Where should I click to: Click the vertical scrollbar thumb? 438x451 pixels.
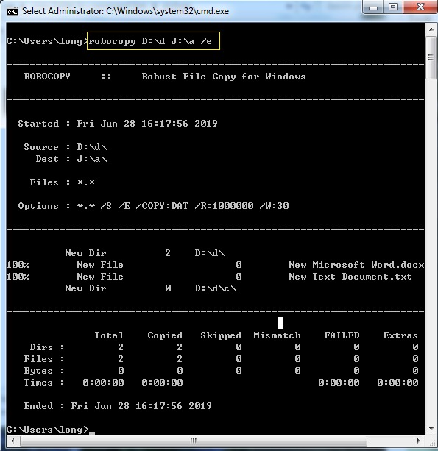(x=431, y=57)
